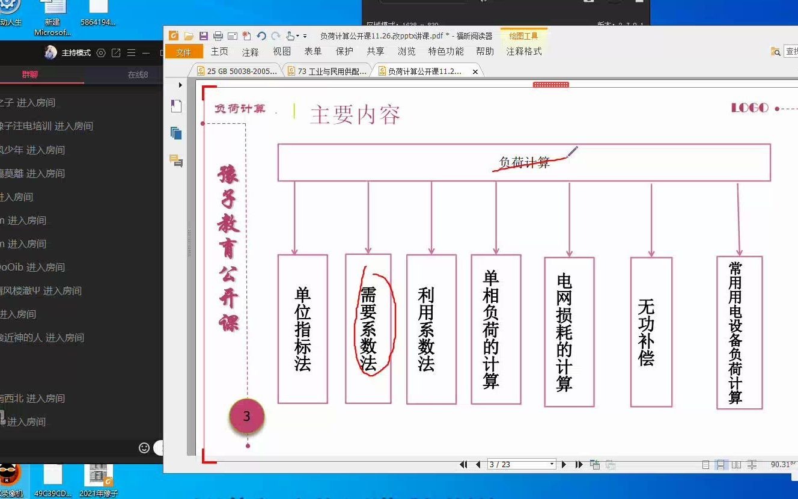The width and height of the screenshot is (798, 499).
Task: Open the Bookmarks navigation panel
Action: pyautogui.click(x=177, y=106)
